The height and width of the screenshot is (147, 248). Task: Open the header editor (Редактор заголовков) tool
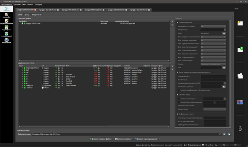click(7, 21)
